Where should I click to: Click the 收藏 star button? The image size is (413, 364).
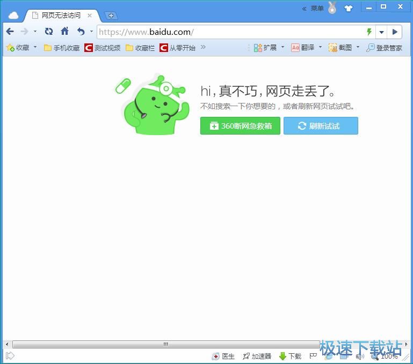(x=18, y=48)
